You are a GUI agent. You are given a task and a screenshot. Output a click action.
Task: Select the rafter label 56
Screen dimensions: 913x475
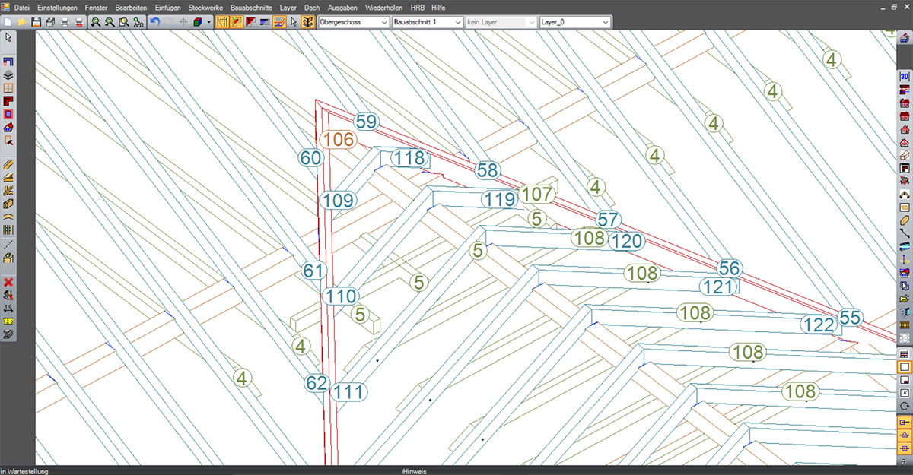click(x=729, y=268)
